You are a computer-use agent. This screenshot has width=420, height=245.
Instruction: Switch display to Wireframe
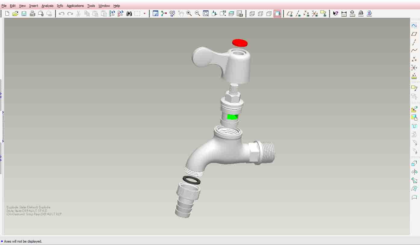(252, 14)
